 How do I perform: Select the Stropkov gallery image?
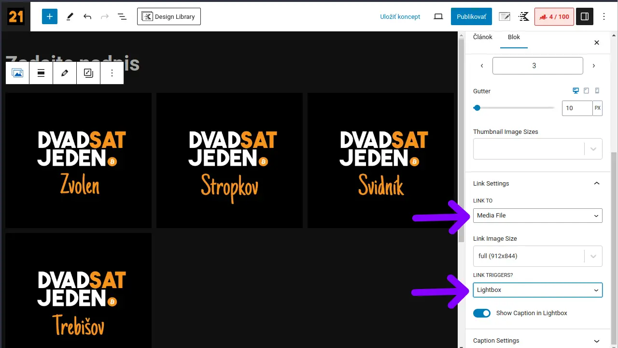229,160
